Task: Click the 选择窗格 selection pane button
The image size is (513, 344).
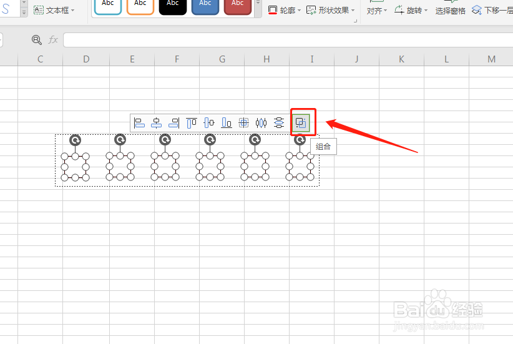Action: pyautogui.click(x=450, y=11)
